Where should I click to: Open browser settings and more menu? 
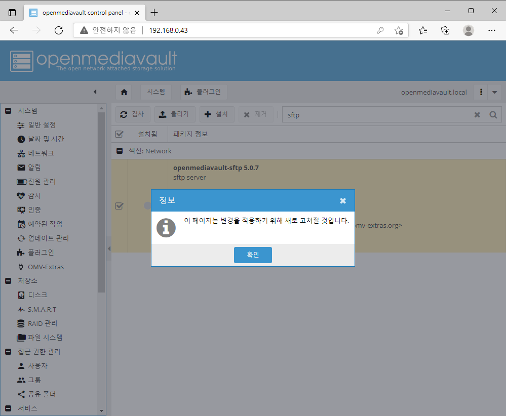(x=491, y=30)
